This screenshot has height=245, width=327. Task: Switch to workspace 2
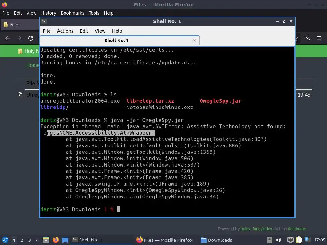pos(22,240)
